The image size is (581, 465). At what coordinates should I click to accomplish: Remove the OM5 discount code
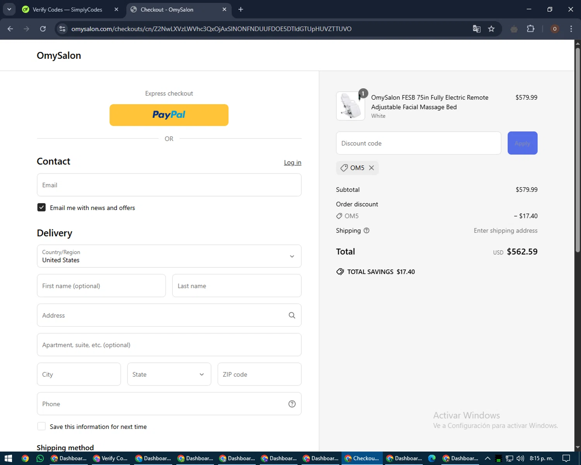pos(371,168)
